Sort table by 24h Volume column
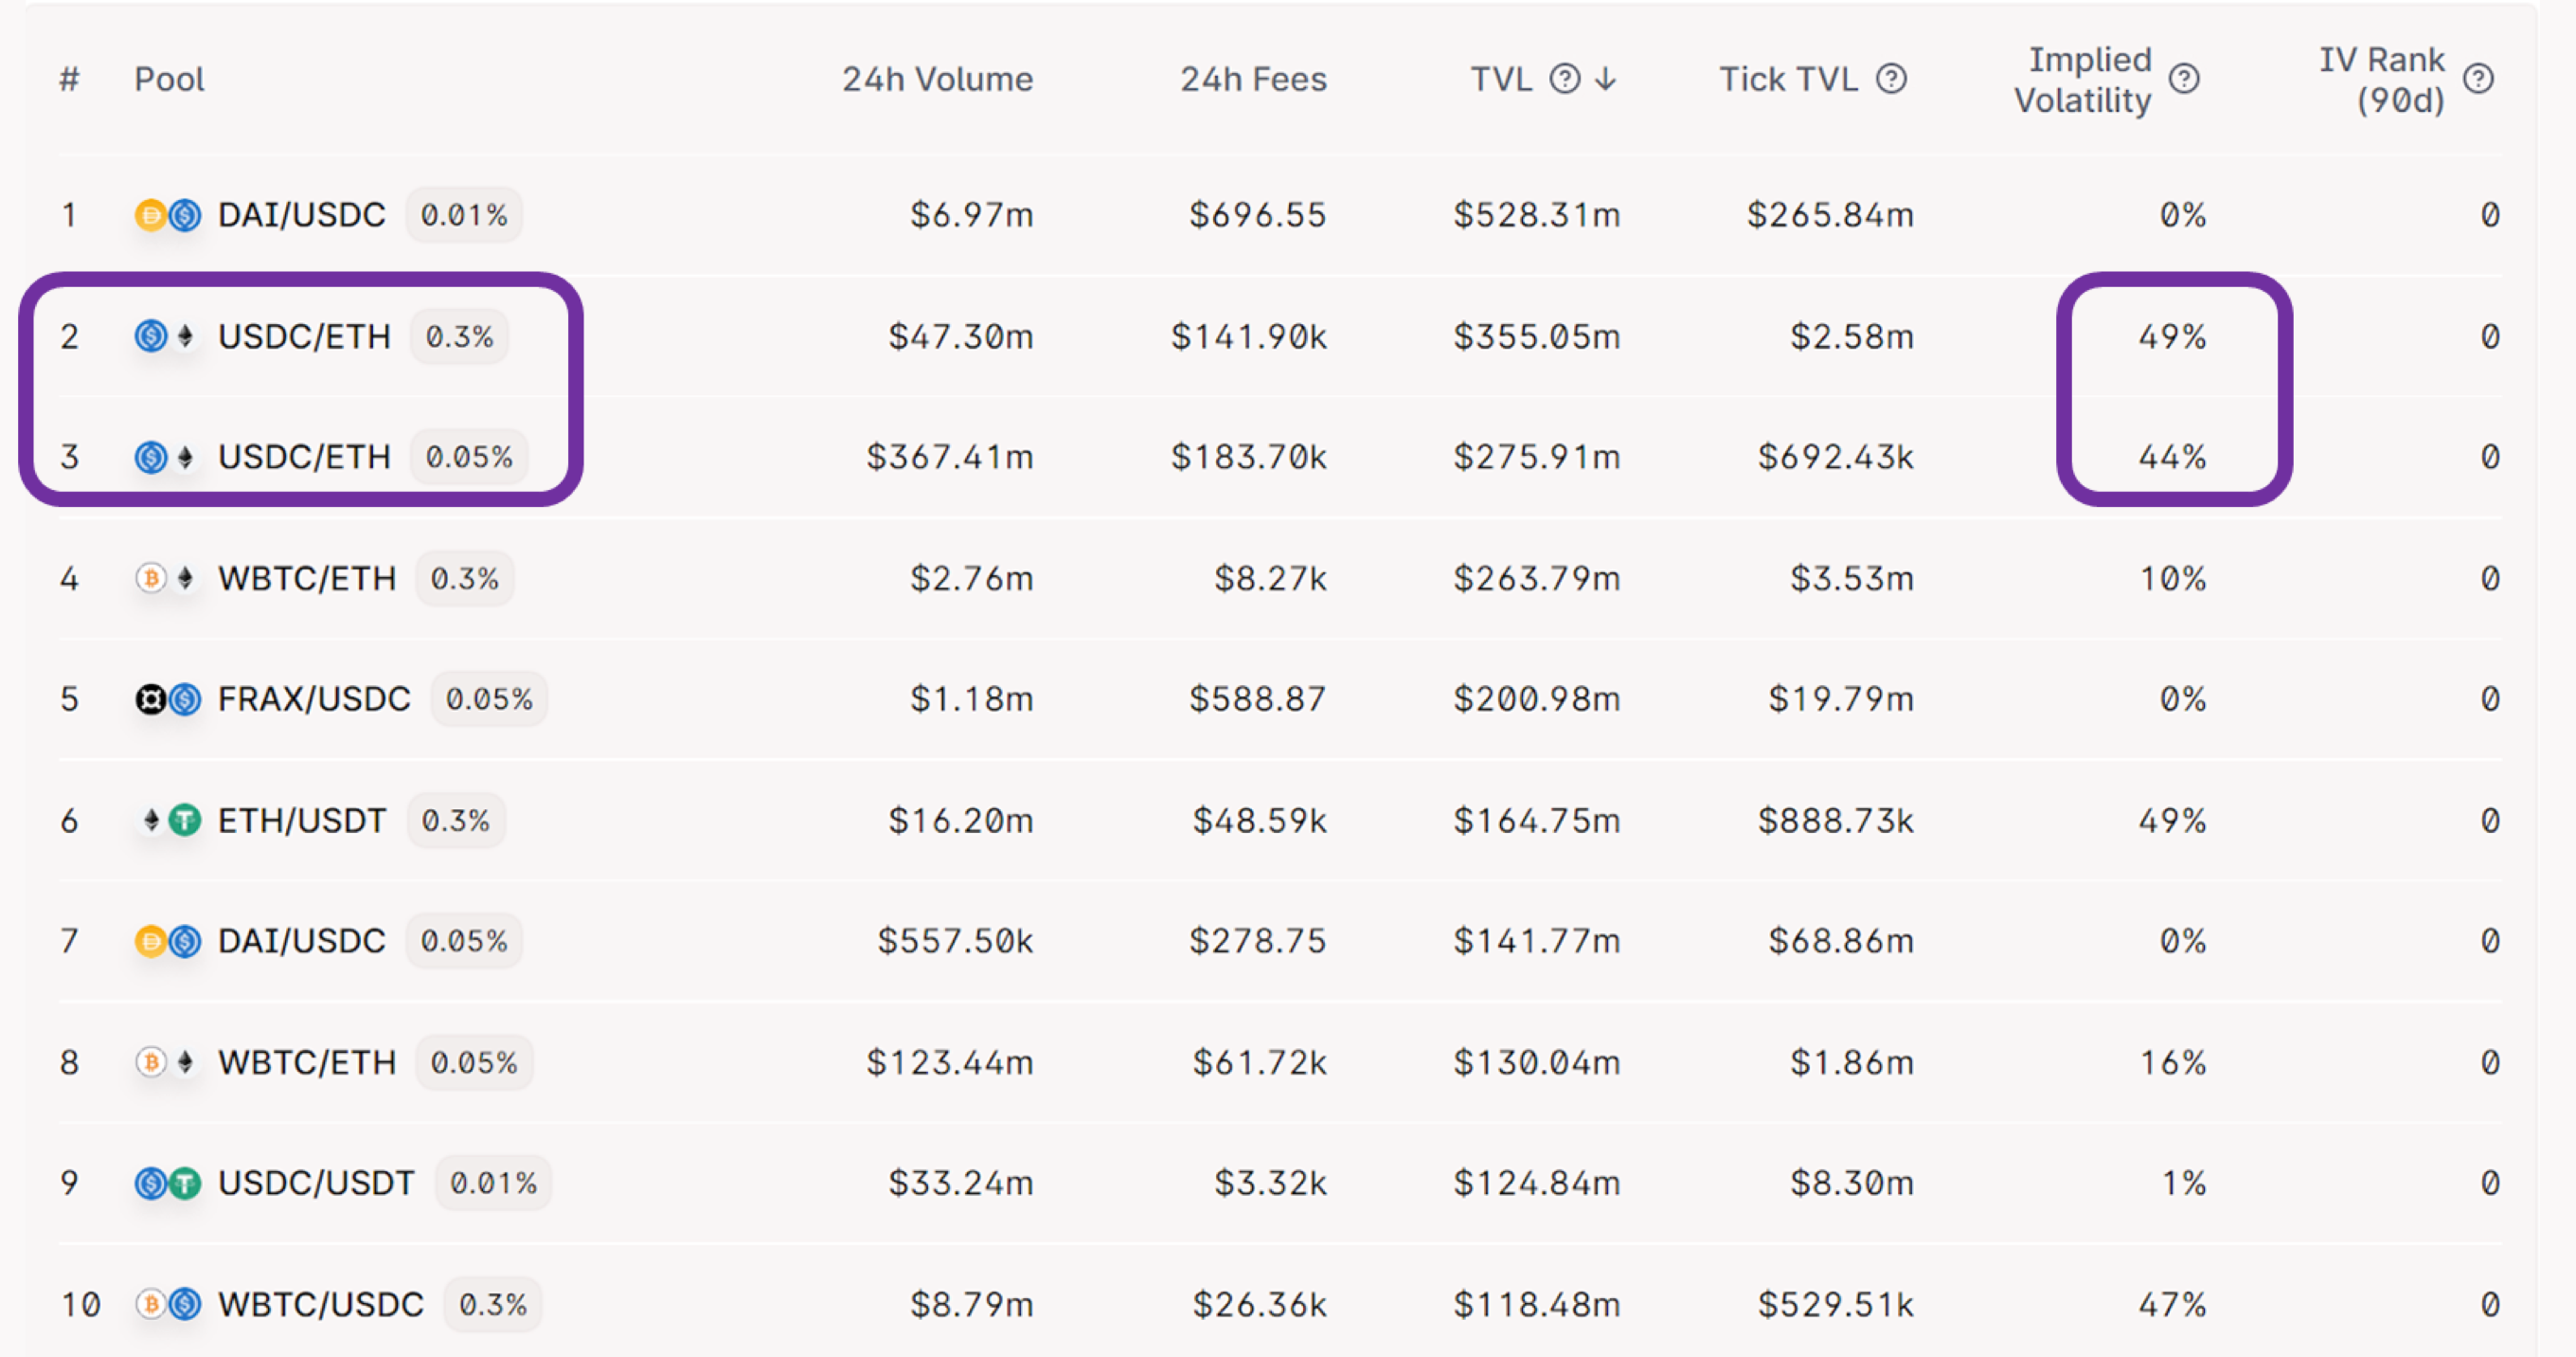Viewport: 2576px width, 1357px height. [937, 79]
